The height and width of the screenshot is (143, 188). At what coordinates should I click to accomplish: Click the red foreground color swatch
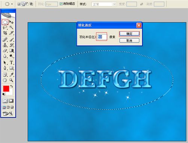[6, 89]
